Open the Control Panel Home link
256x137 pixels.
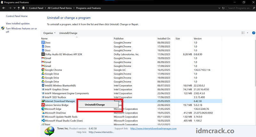click(x=17, y=16)
